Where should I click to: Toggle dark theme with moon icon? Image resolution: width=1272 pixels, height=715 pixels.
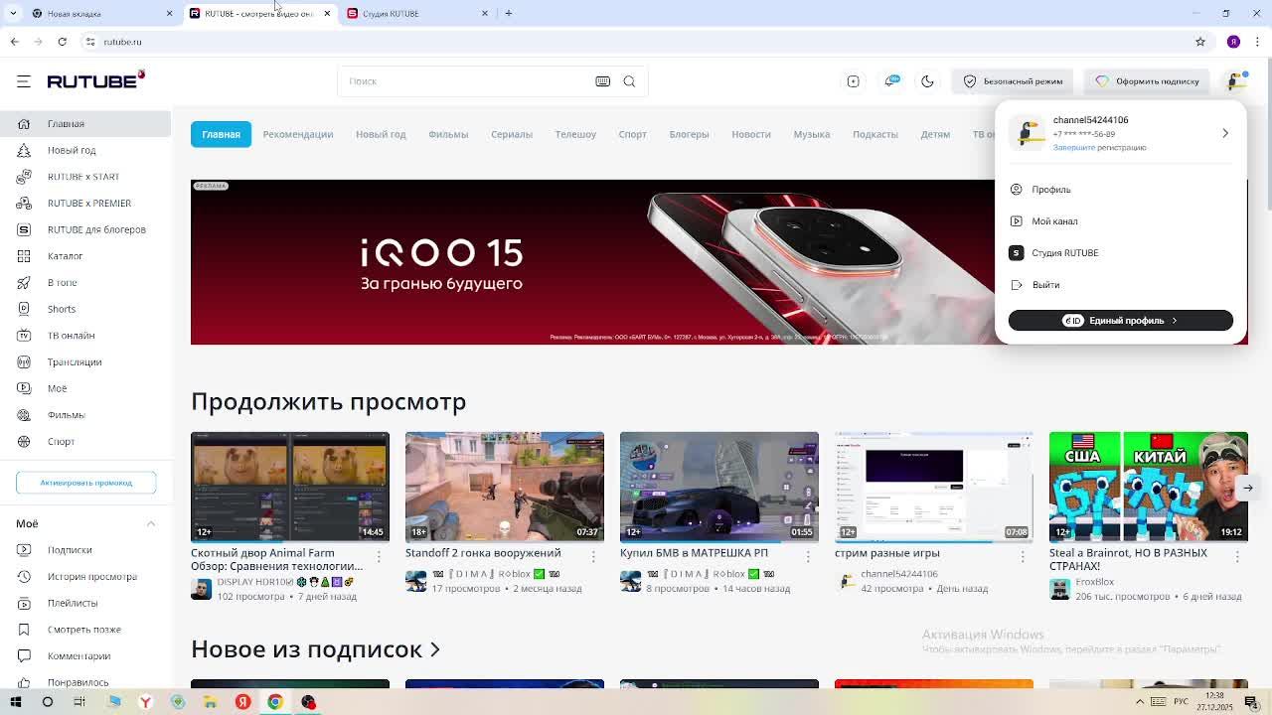click(927, 81)
